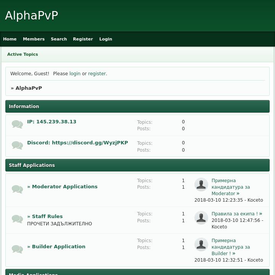Select Register in the navigation bar

coord(83,39)
